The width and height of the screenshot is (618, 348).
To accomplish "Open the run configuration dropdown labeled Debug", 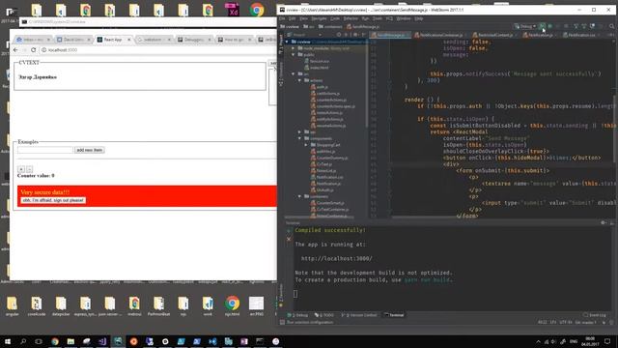I will (525, 26).
